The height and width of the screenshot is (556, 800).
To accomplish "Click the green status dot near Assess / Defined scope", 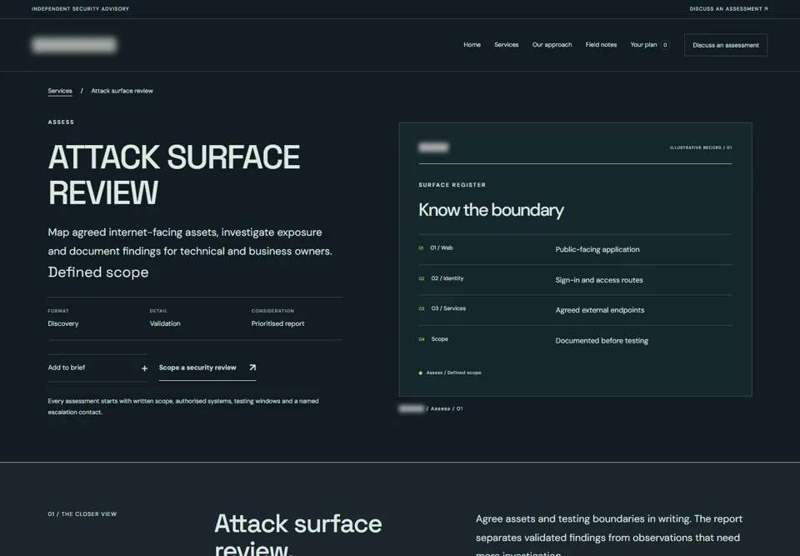I will (x=420, y=373).
